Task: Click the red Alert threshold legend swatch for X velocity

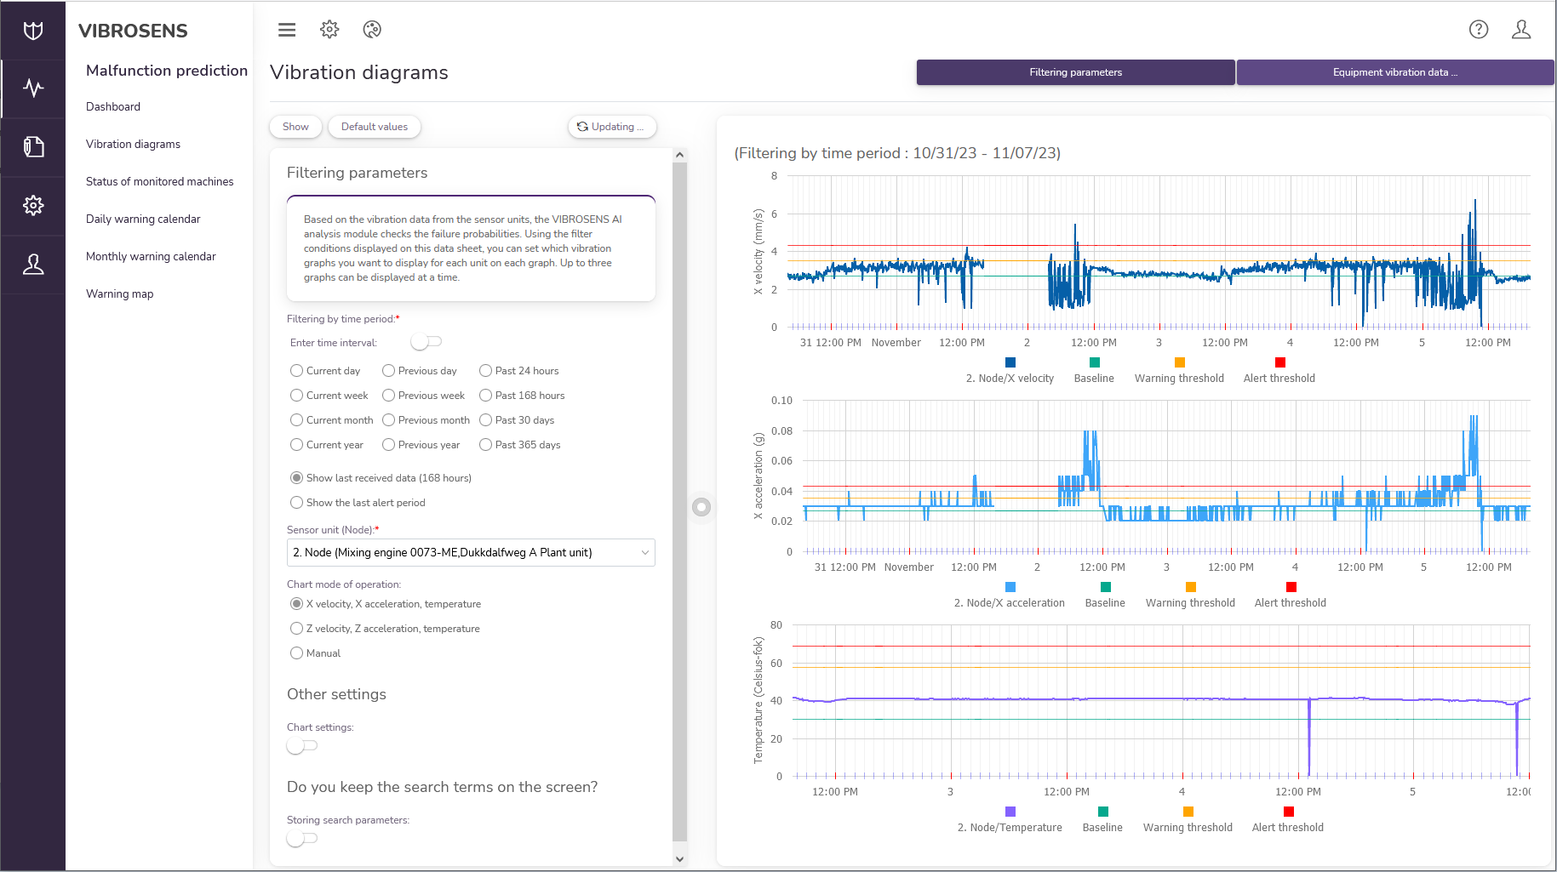Action: (1279, 362)
